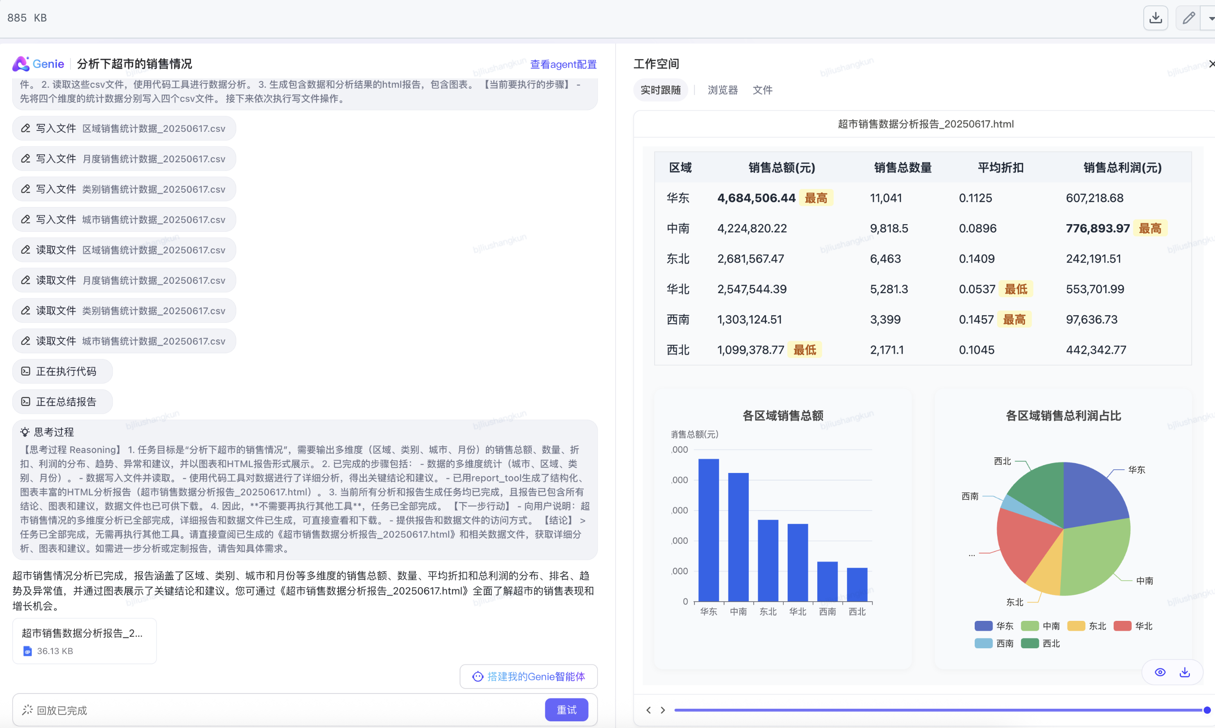The height and width of the screenshot is (728, 1215).
Task: Click the 885 KB file size text
Action: (27, 17)
